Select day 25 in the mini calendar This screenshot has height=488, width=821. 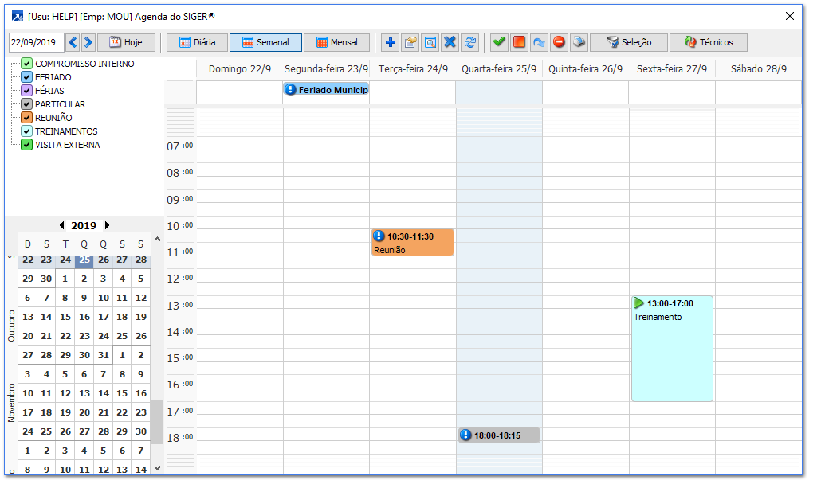click(x=84, y=260)
